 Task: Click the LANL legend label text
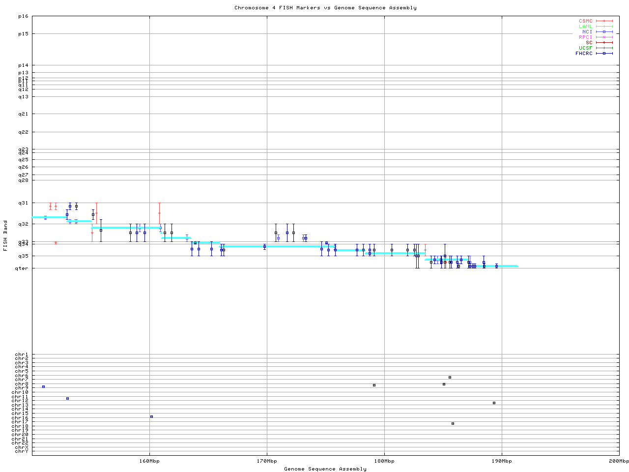click(x=585, y=27)
